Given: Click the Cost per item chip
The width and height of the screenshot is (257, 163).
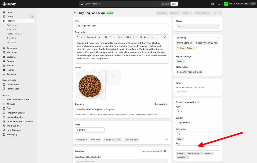Looking at the screenshot, I should (131, 140).
